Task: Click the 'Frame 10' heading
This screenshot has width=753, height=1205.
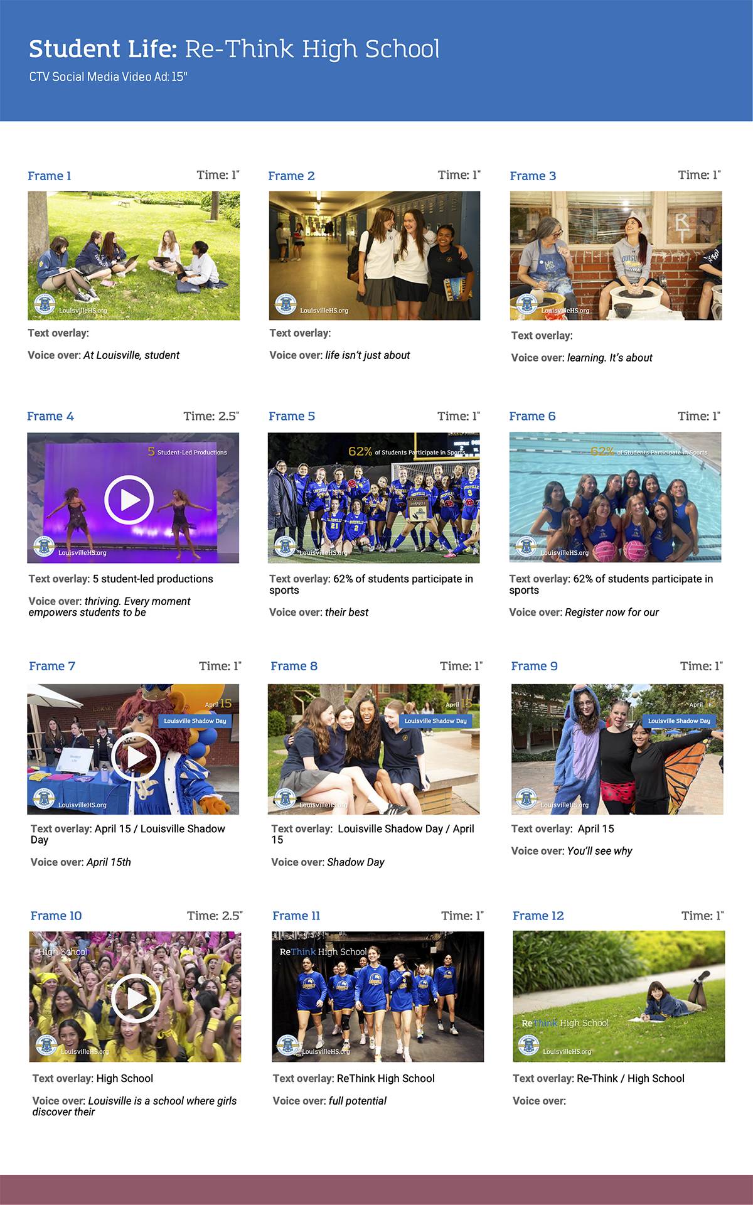Action: [56, 916]
